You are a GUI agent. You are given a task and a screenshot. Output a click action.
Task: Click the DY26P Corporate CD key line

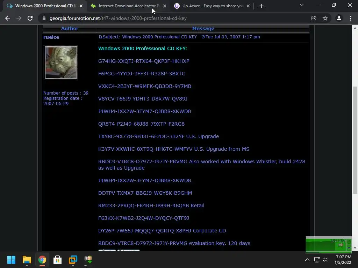[x=162, y=231]
